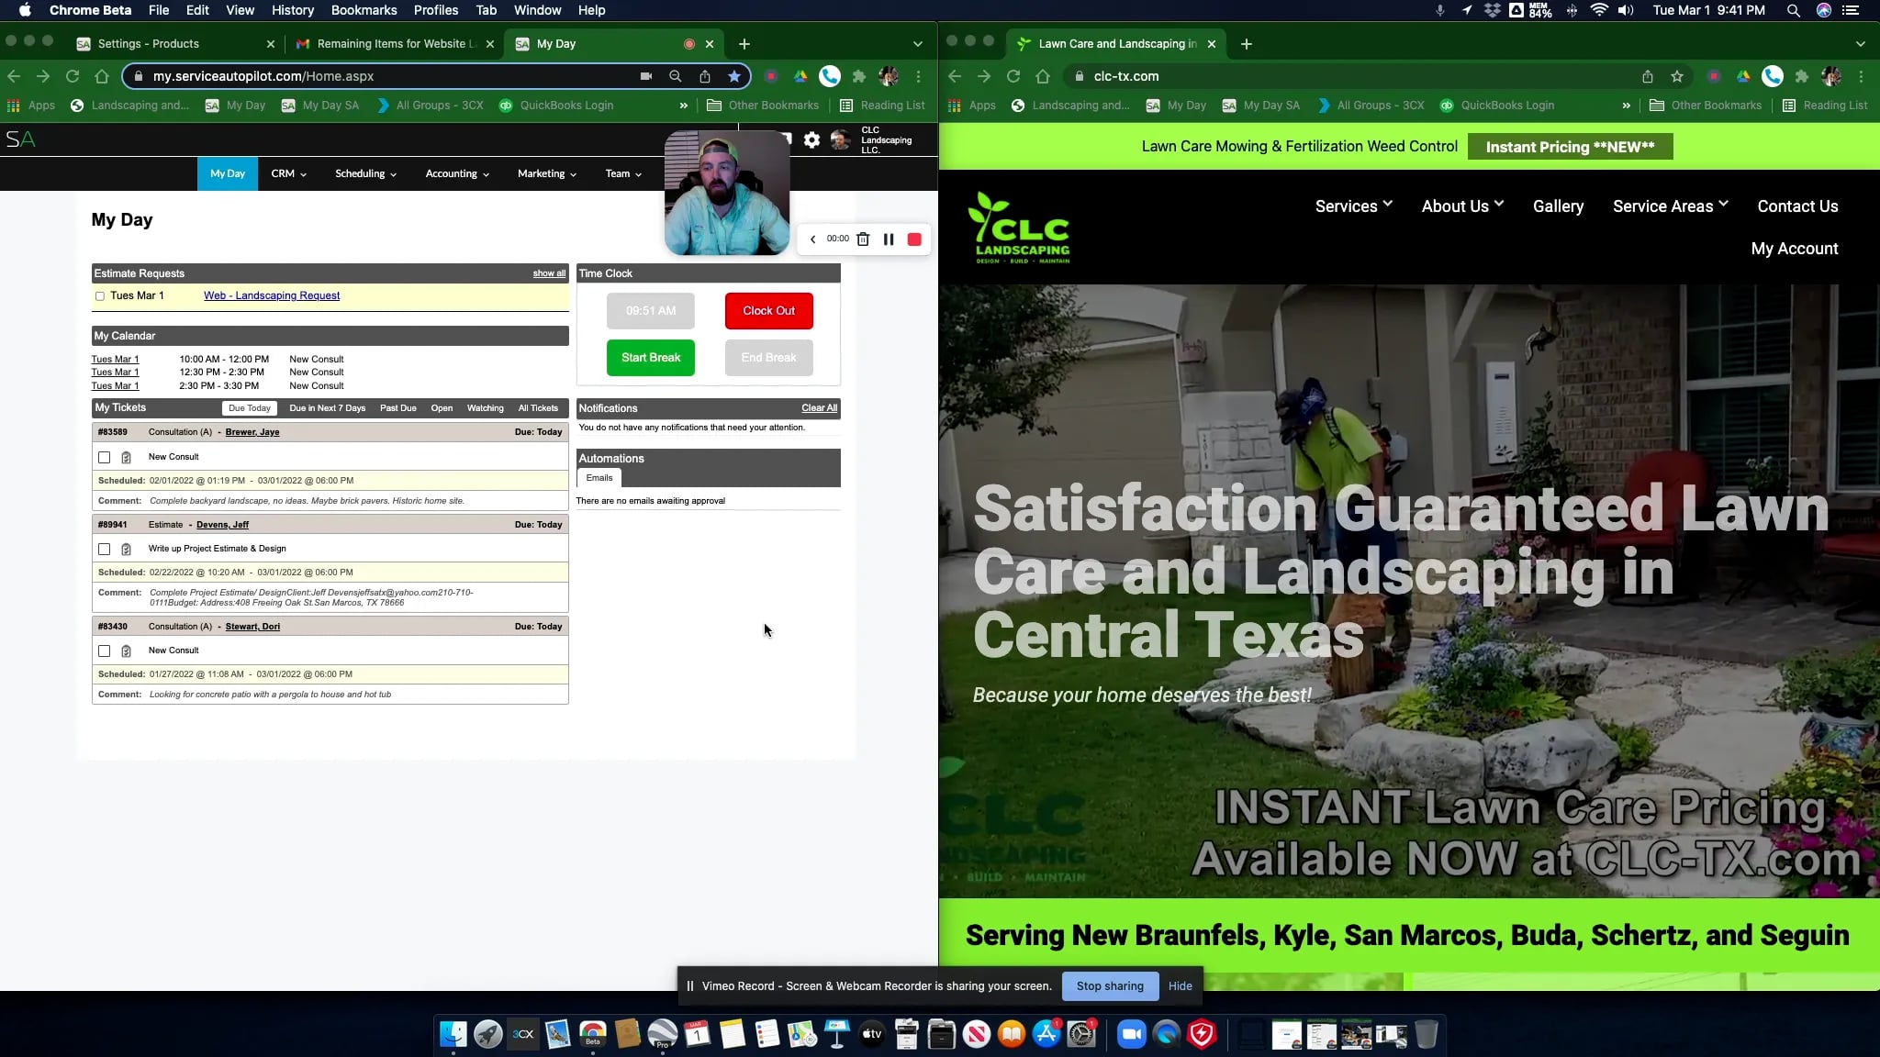
Task: Check off Write up Project Estimate ticket
Action: (105, 550)
